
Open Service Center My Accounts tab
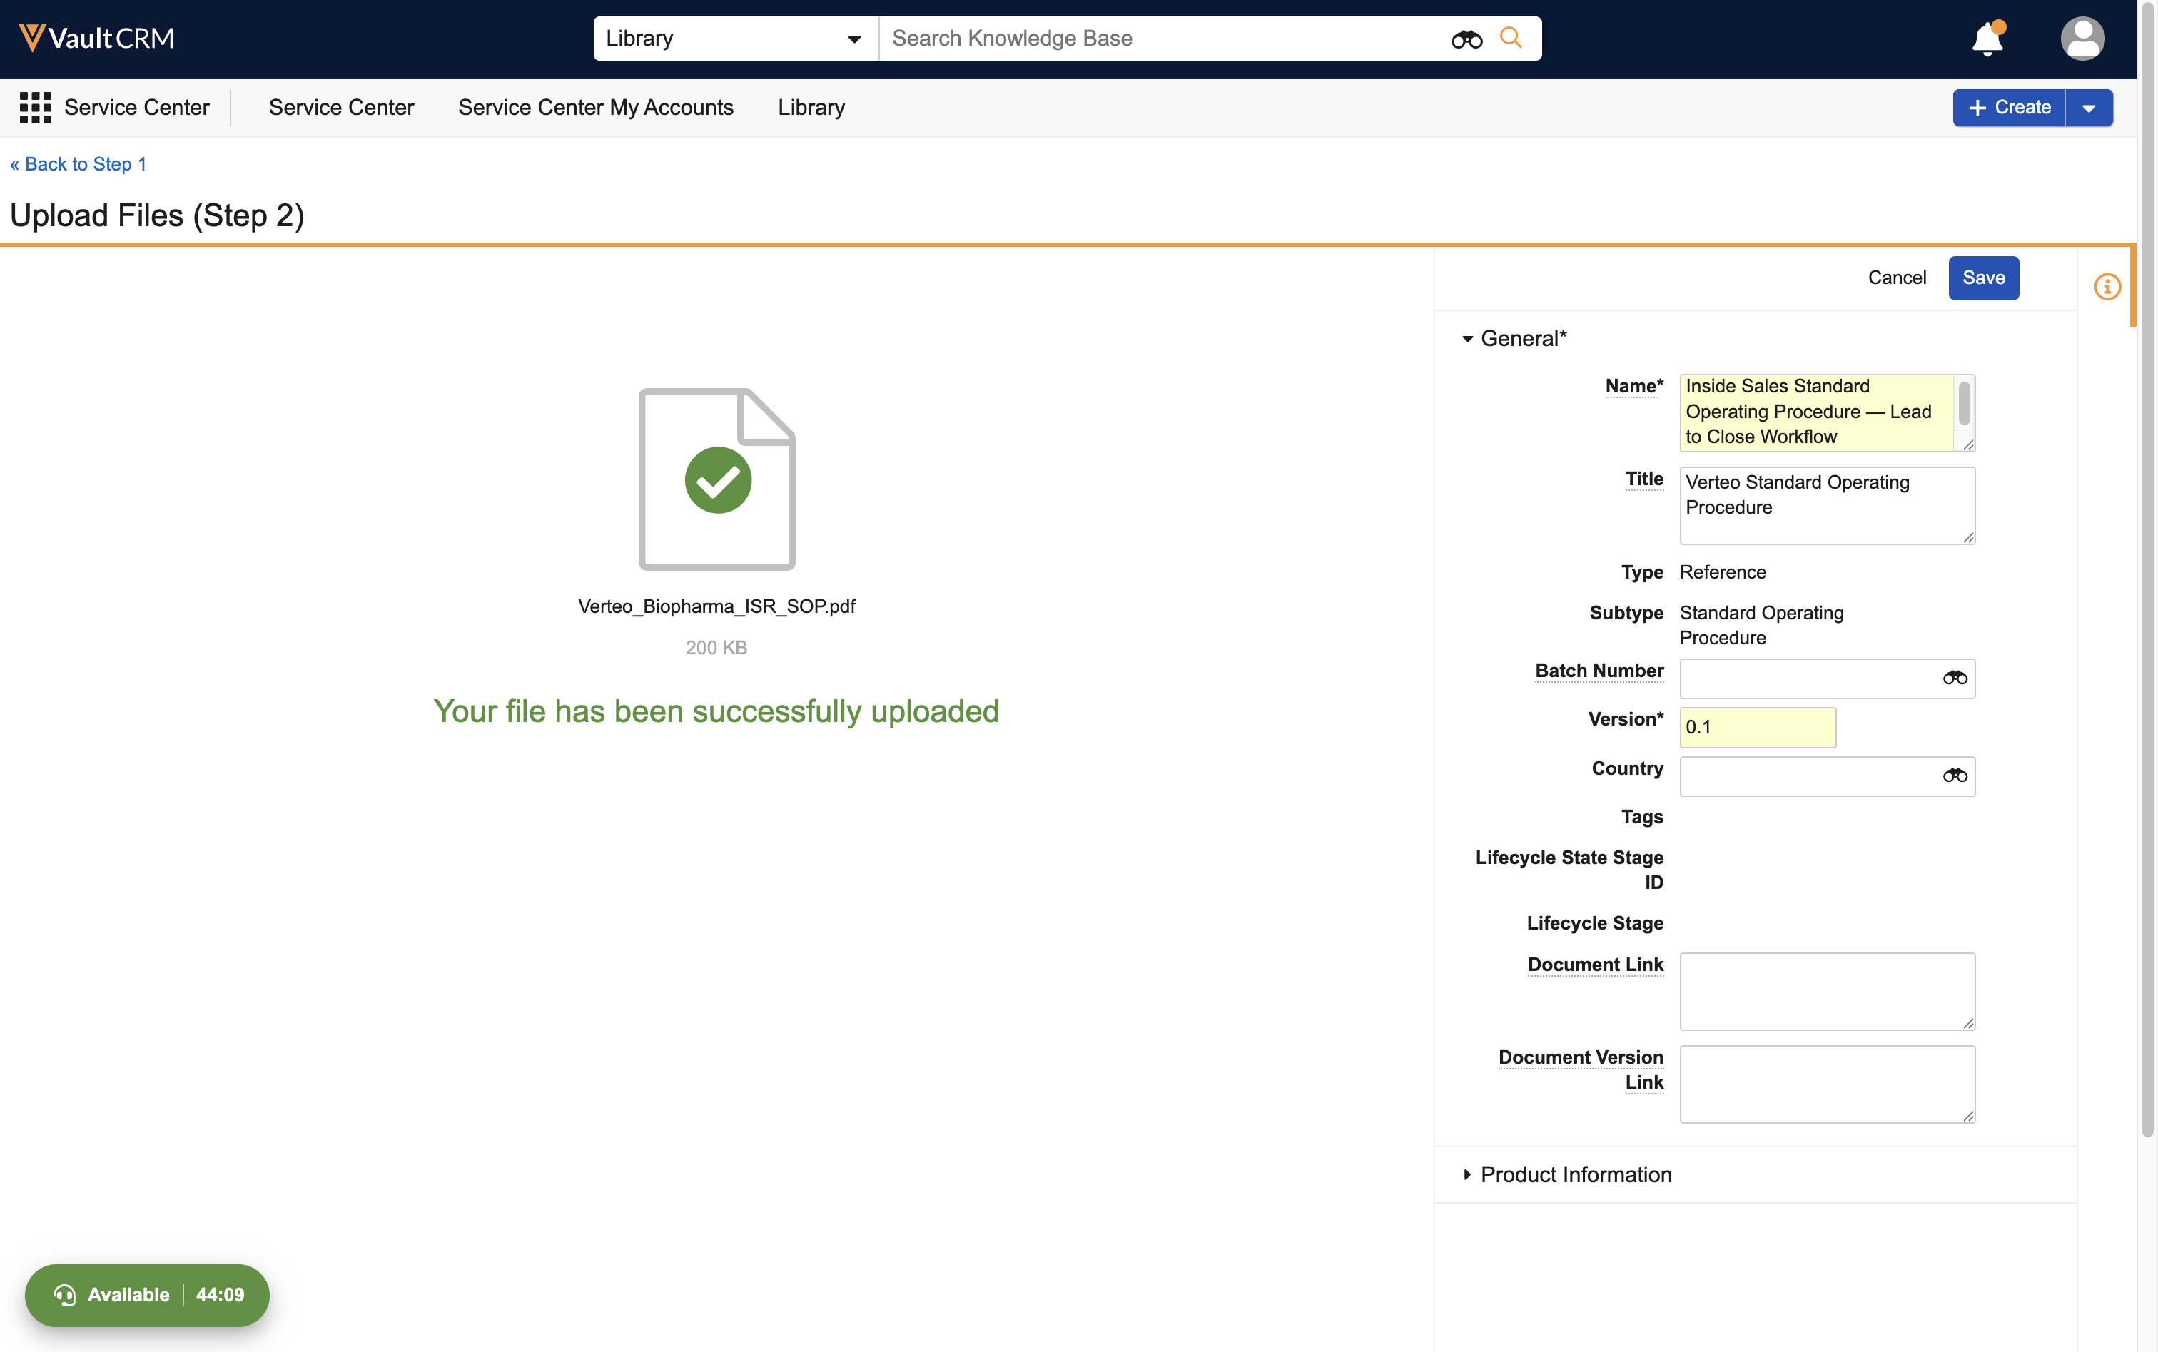[596, 107]
